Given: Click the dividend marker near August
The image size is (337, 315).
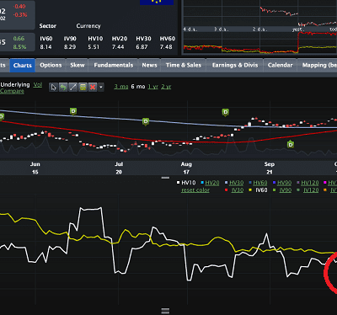Looking at the screenshot, I should tap(146, 122).
